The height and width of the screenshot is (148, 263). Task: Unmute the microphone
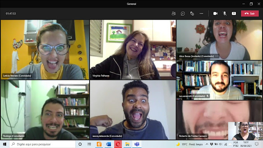coord(225,14)
